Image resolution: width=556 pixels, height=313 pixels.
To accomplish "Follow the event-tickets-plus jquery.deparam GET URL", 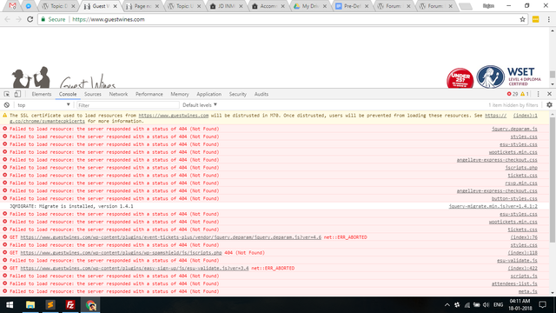I will coord(170,237).
